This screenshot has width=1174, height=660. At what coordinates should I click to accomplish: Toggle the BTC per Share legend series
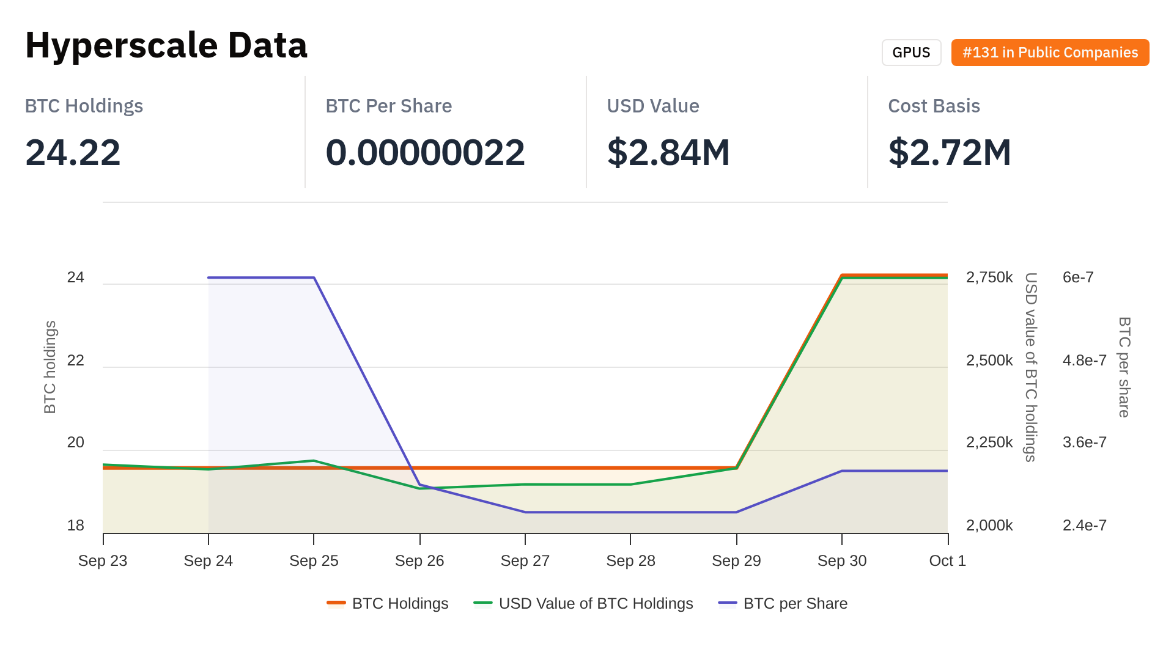click(795, 604)
